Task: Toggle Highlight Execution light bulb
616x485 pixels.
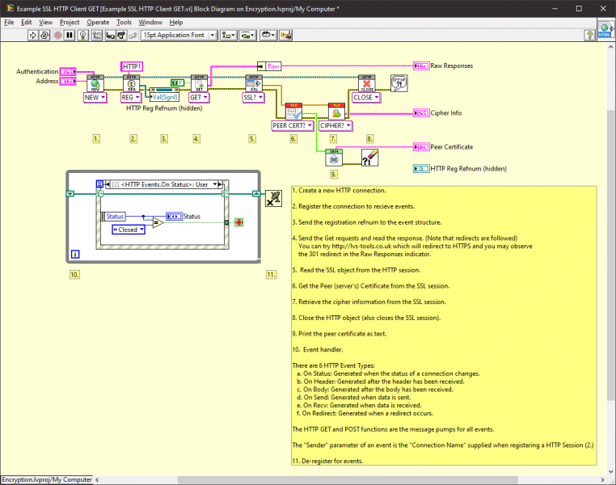Action: point(84,36)
